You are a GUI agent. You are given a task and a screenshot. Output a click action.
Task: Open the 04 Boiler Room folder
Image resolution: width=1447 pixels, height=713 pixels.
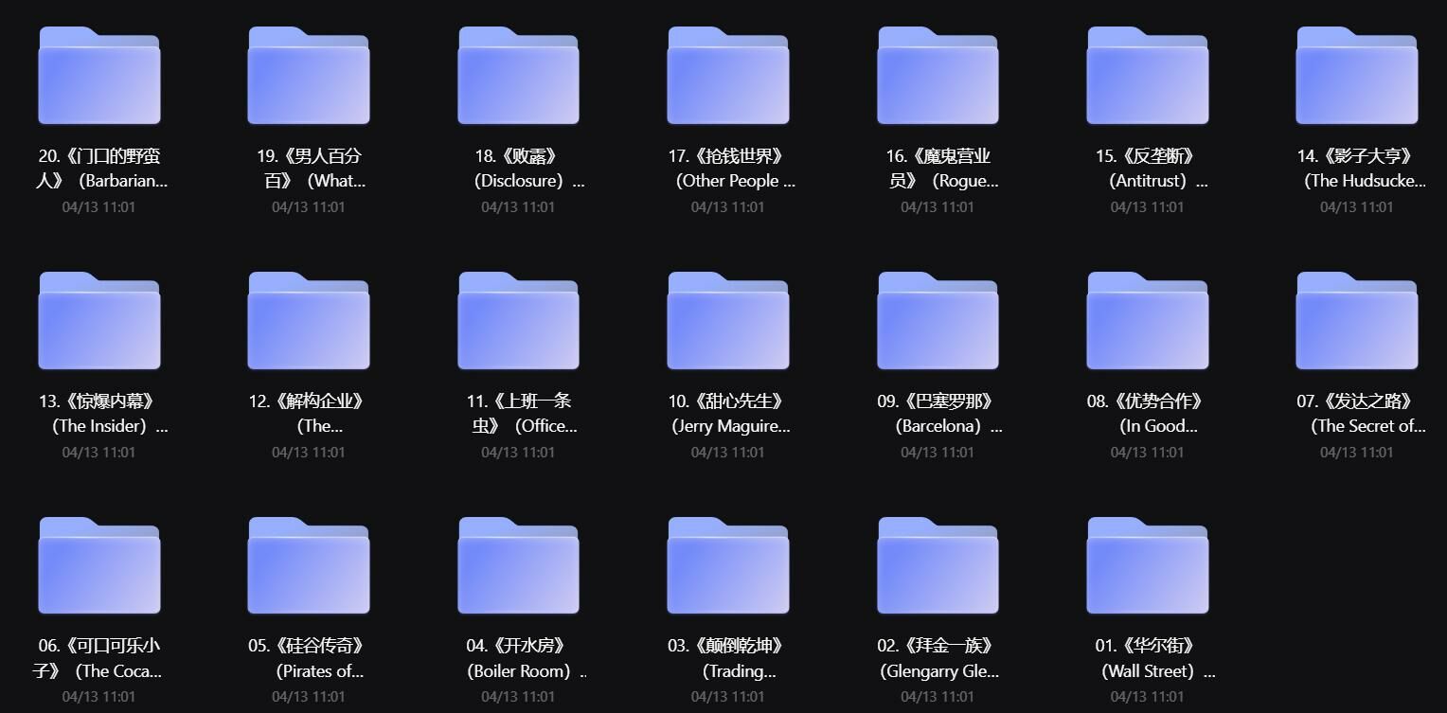pos(518,566)
